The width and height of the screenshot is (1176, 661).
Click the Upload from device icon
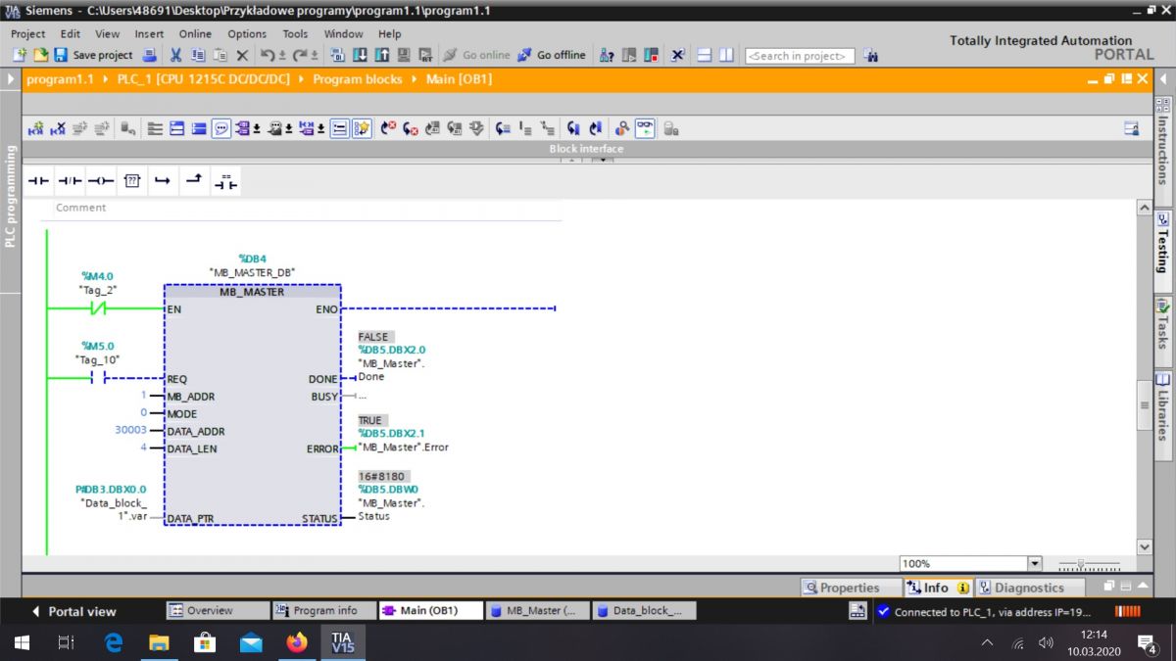click(381, 56)
